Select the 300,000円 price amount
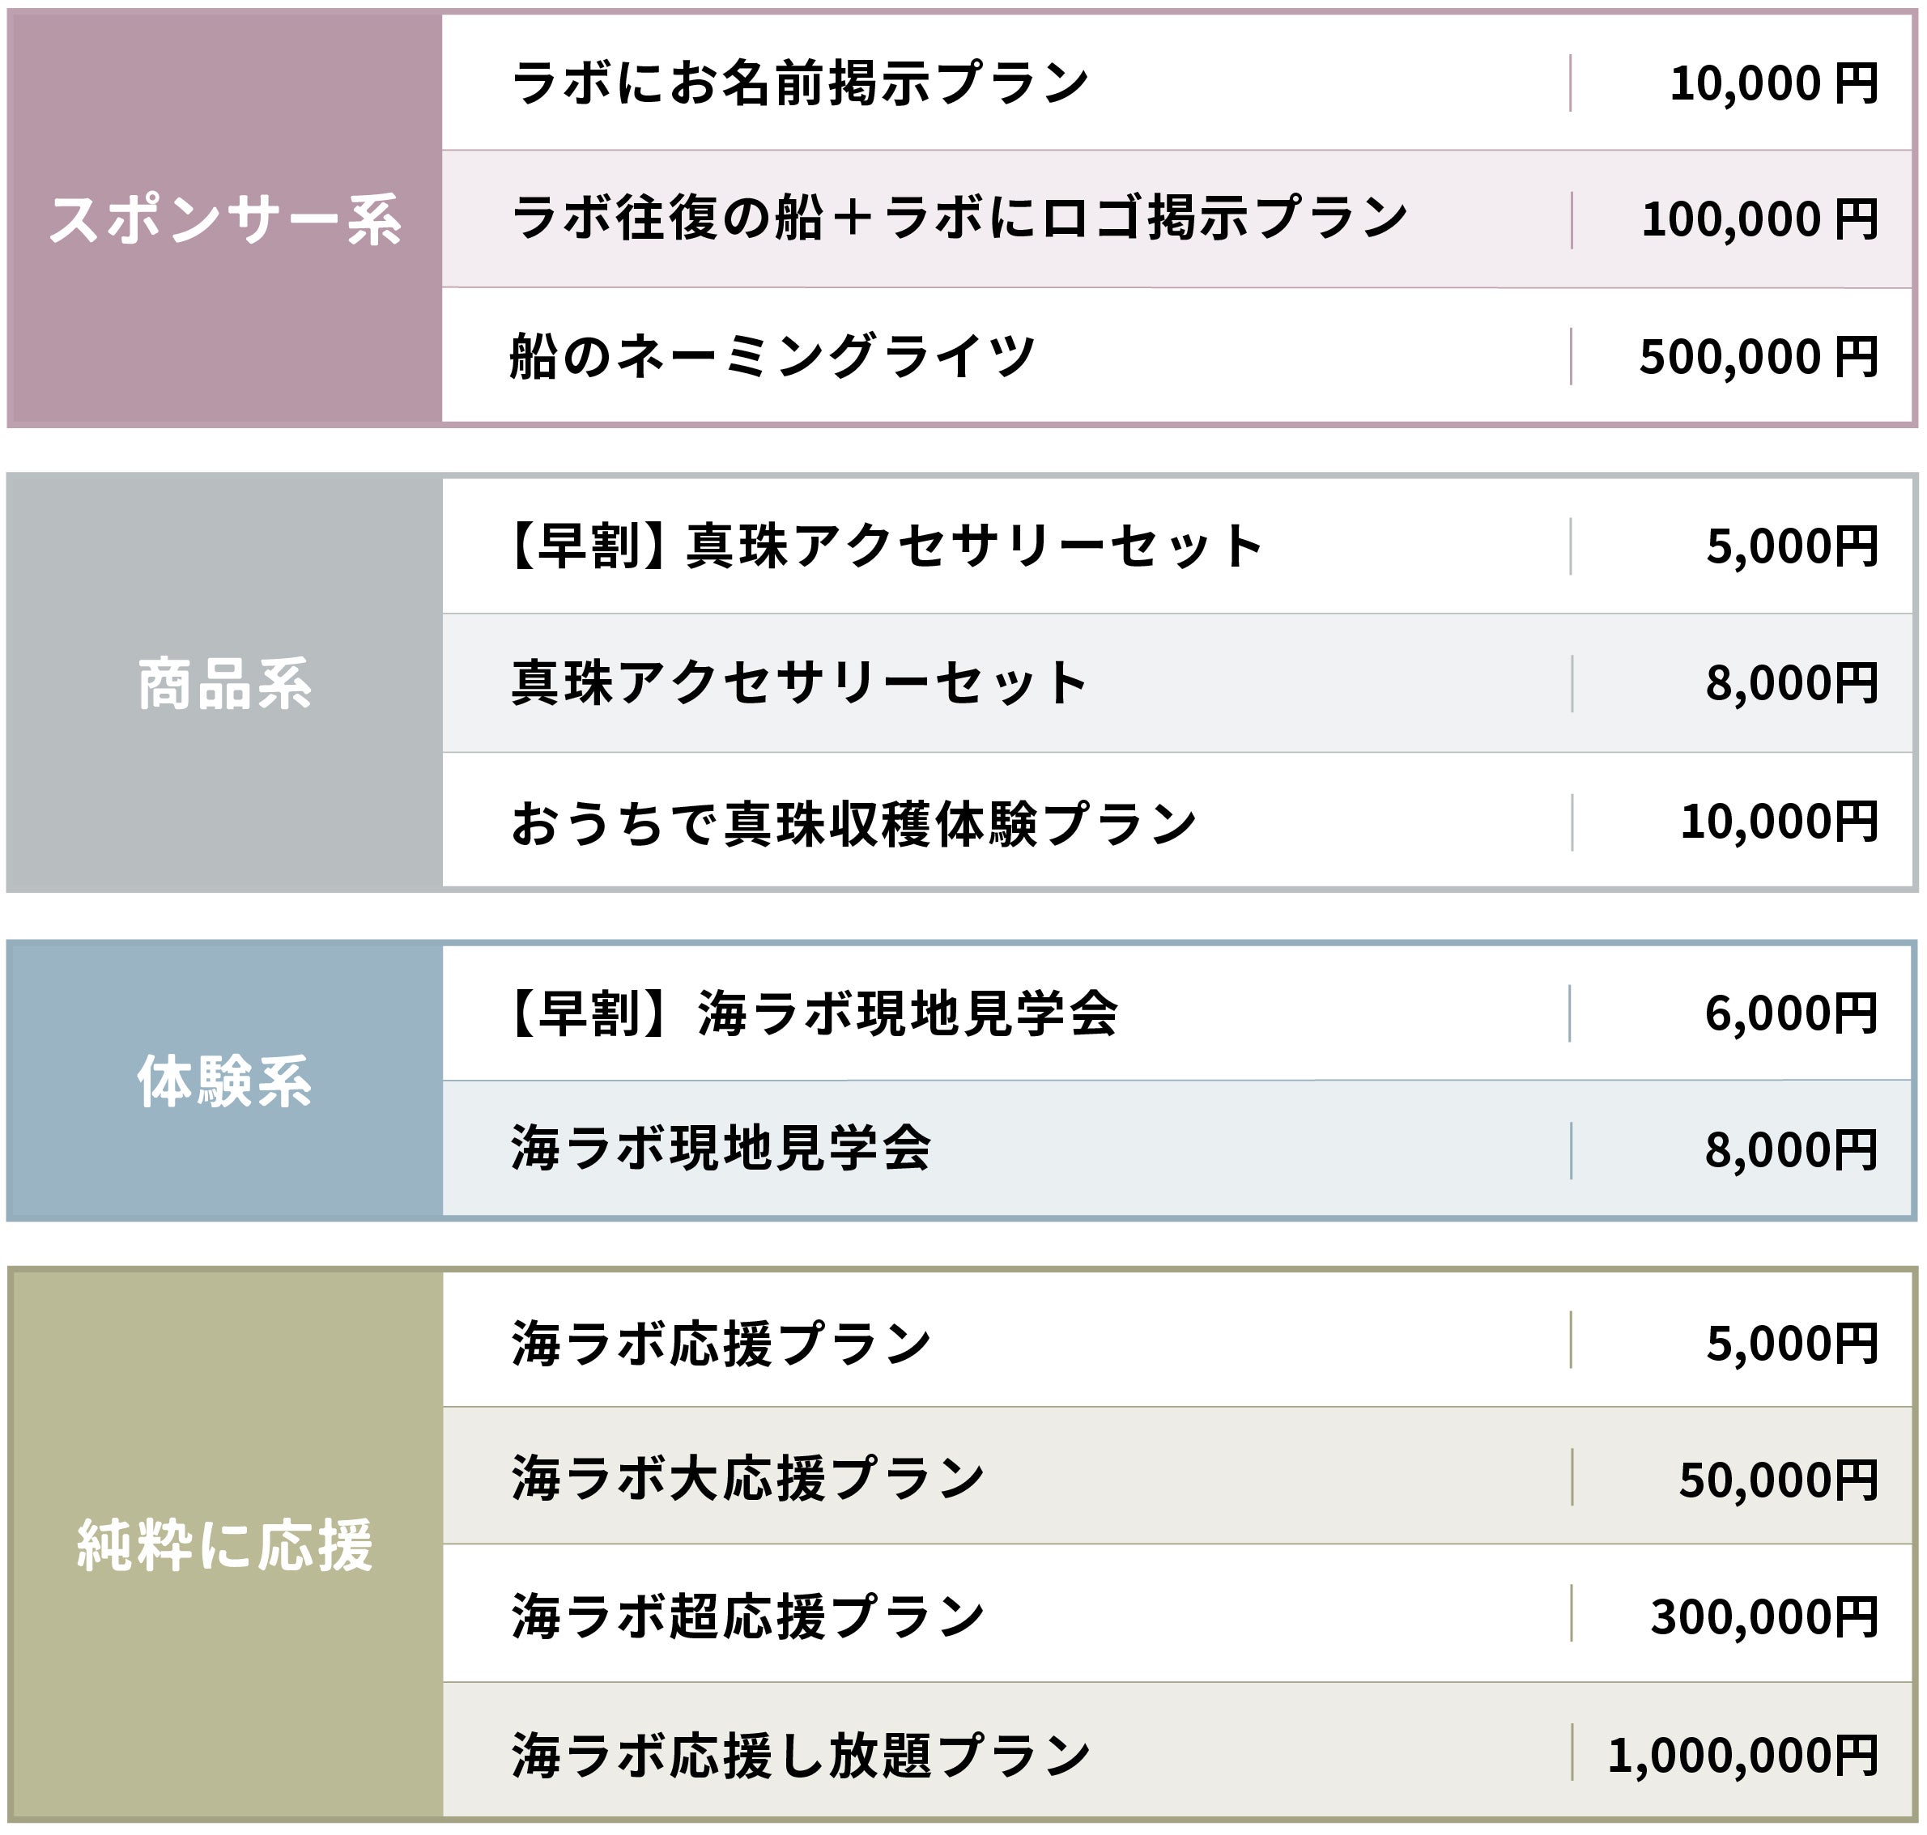The height and width of the screenshot is (1835, 1927). pos(1763,1617)
